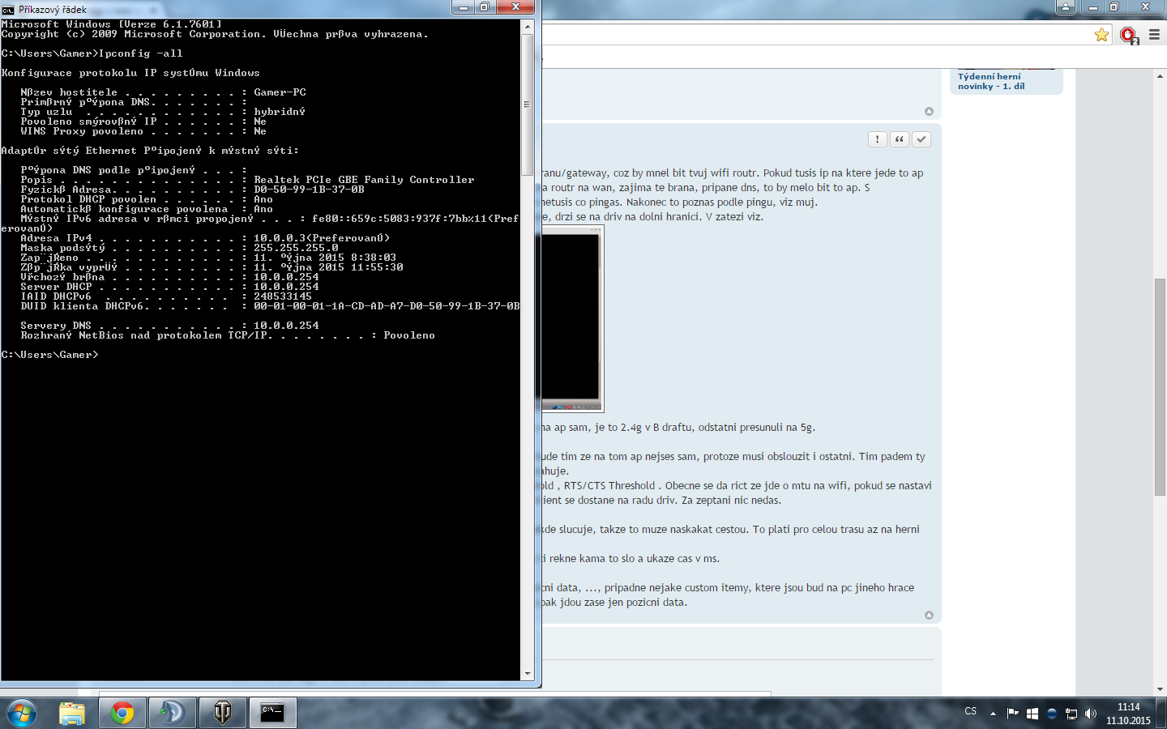
Task: Click the report post exclamation button
Action: (x=877, y=139)
